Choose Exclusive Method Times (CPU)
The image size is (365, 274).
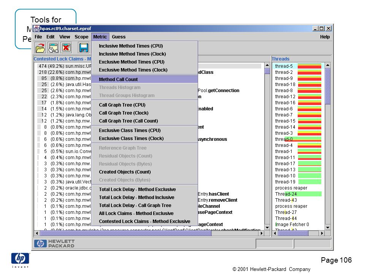(145, 62)
